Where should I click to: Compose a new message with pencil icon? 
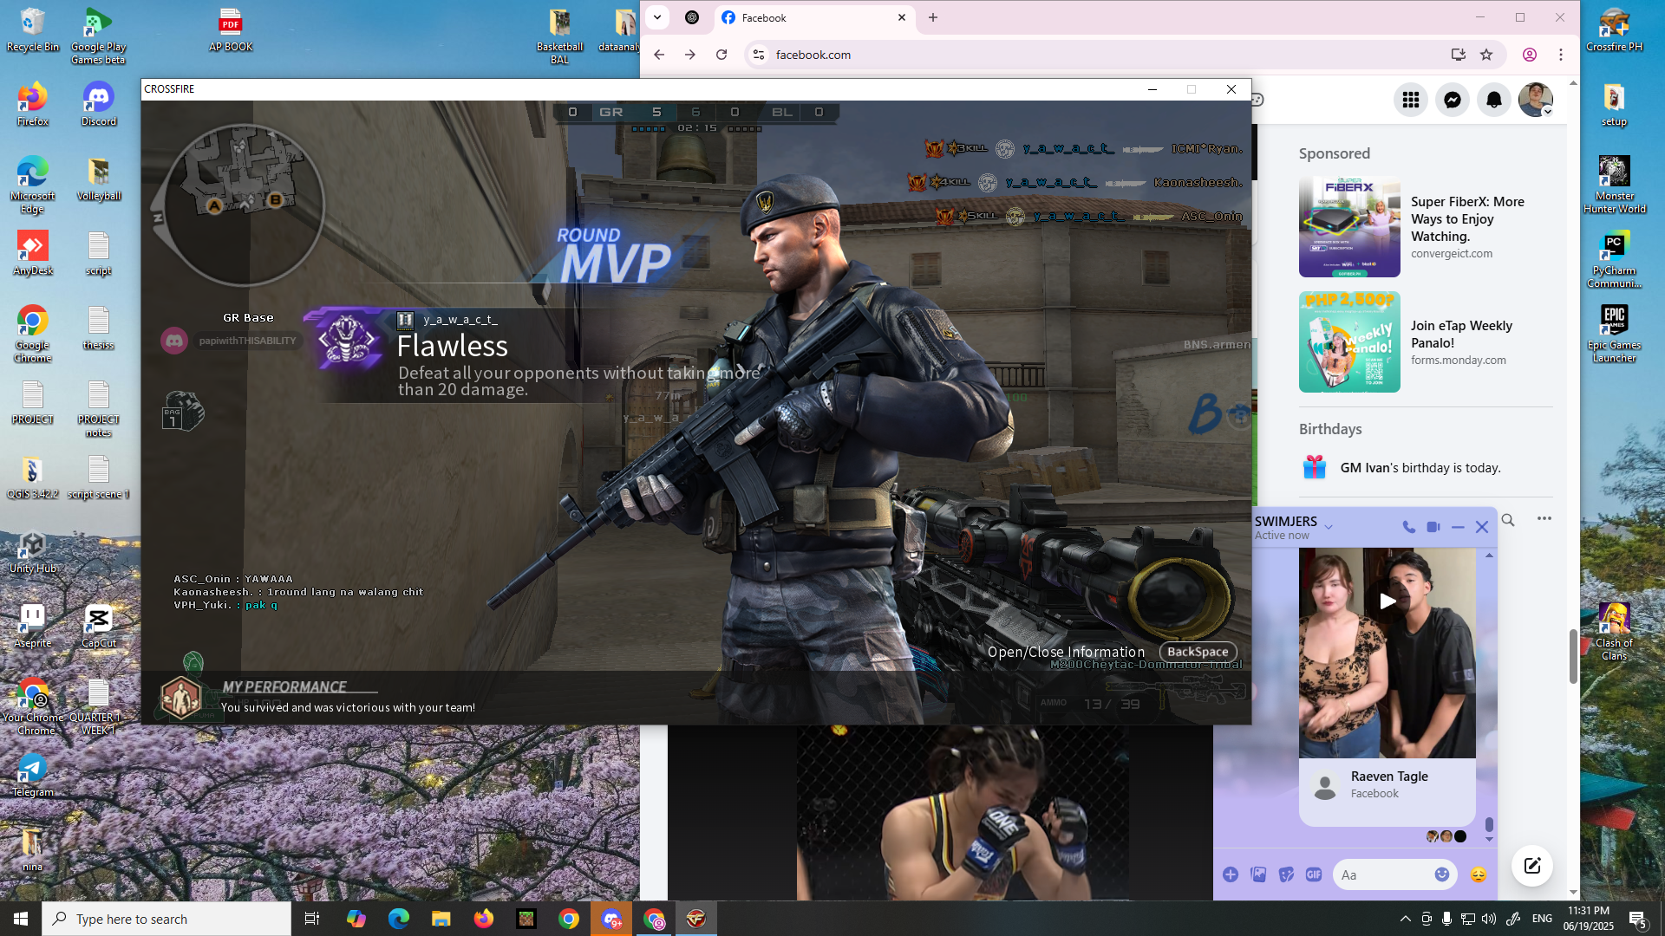click(x=1532, y=865)
